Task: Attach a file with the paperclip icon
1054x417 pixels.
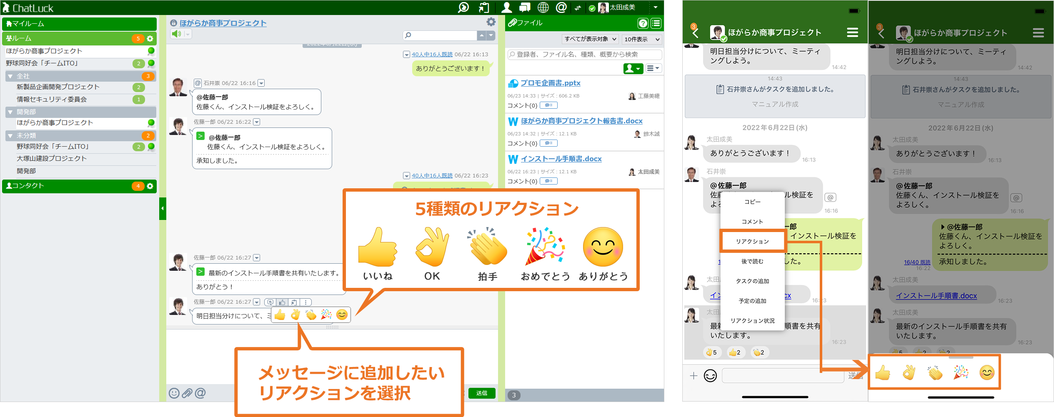Action: point(188,393)
